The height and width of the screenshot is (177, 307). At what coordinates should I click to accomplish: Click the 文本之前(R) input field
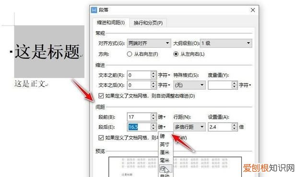(139, 75)
